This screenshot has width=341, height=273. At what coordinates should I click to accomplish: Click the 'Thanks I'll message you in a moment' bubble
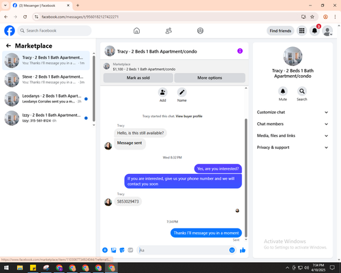pyautogui.click(x=206, y=233)
